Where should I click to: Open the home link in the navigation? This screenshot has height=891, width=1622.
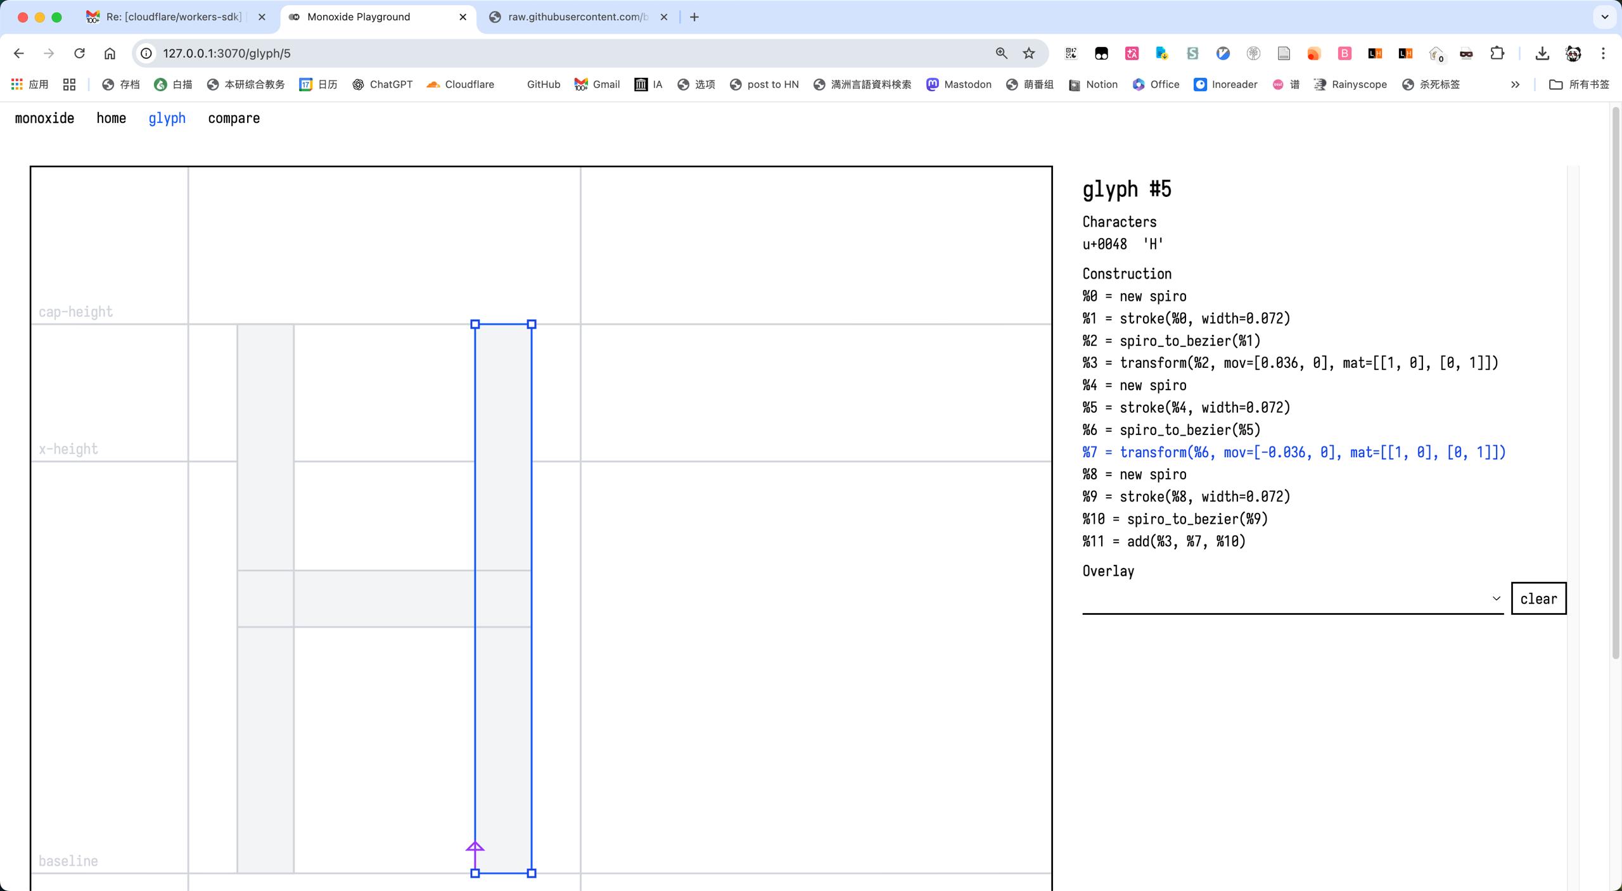tap(111, 118)
